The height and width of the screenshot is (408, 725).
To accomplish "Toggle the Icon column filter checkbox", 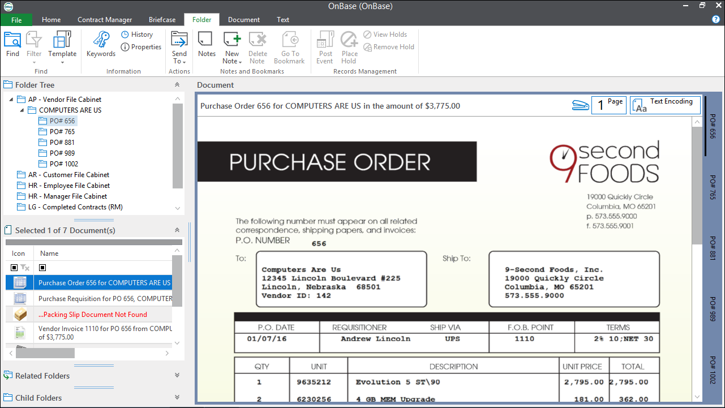I will (x=15, y=267).
